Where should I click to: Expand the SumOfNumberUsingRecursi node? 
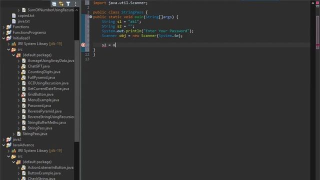click(x=18, y=10)
